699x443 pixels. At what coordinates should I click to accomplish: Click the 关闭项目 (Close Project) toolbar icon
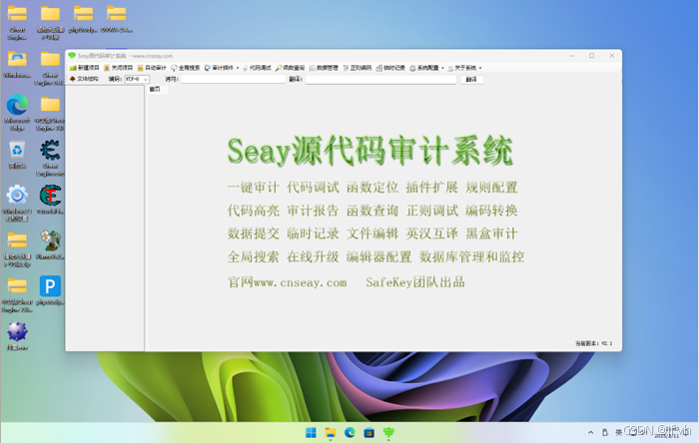[x=118, y=68]
